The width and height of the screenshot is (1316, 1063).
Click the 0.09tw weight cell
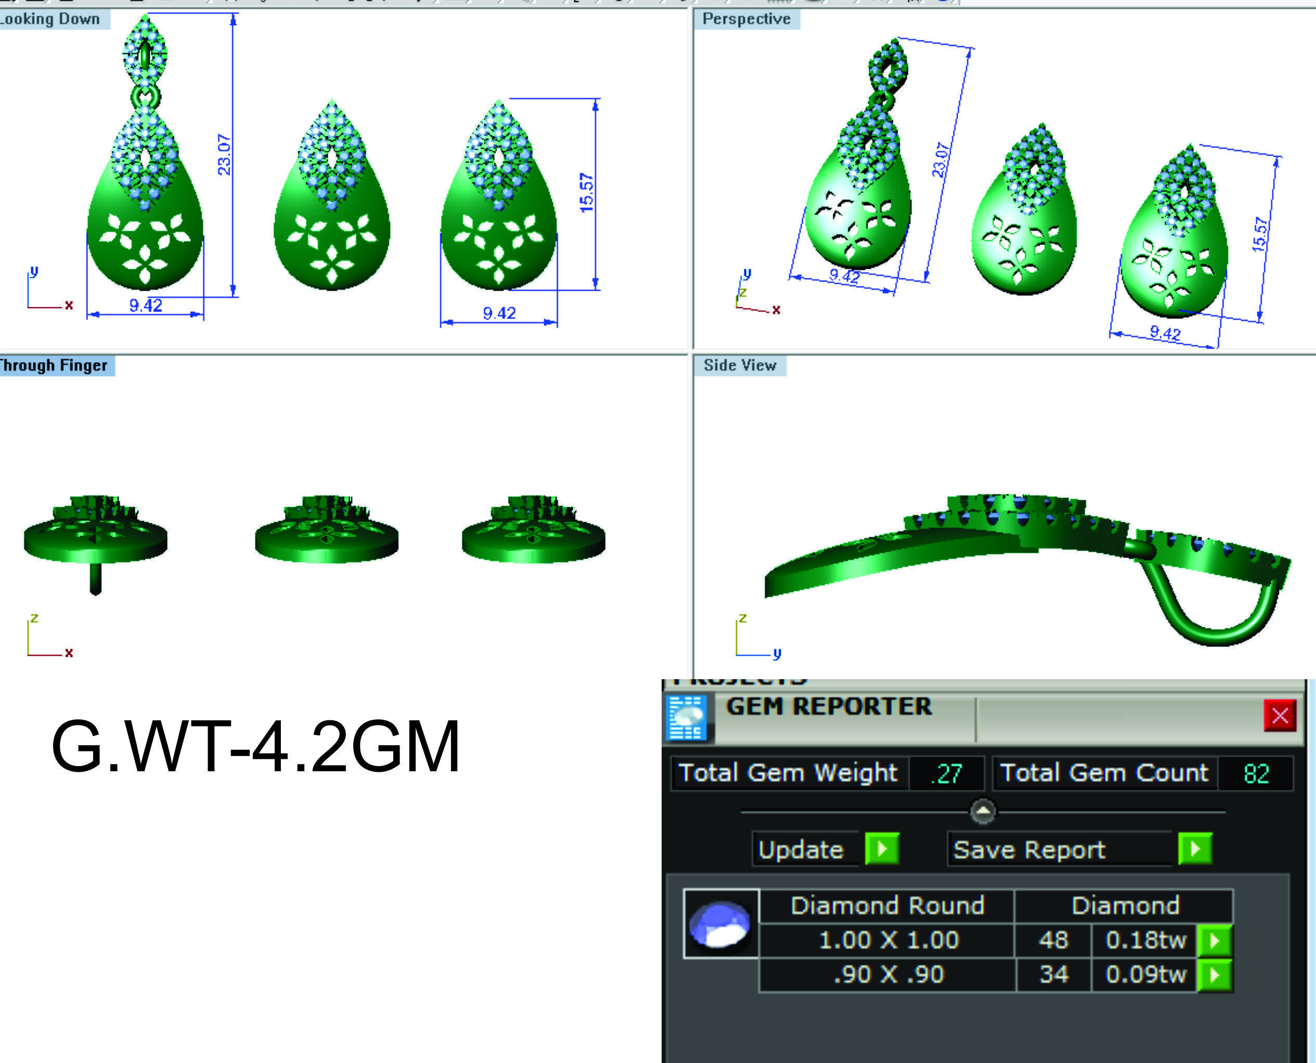(x=1145, y=974)
